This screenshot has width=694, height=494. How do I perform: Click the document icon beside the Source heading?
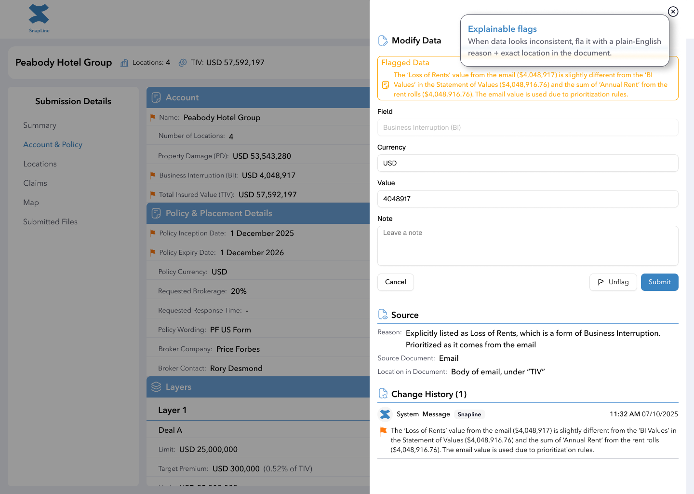(x=383, y=314)
